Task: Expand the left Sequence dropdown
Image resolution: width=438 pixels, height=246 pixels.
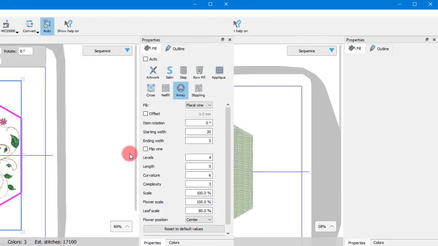Action: (x=107, y=51)
